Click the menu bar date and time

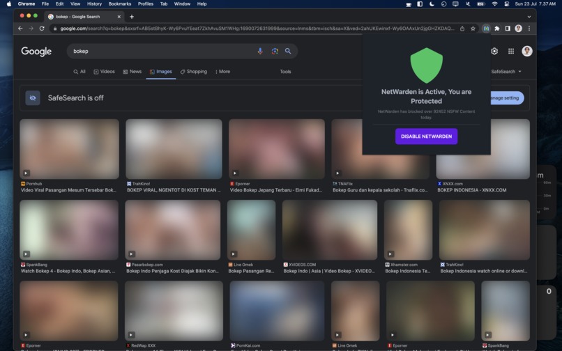coord(535,4)
